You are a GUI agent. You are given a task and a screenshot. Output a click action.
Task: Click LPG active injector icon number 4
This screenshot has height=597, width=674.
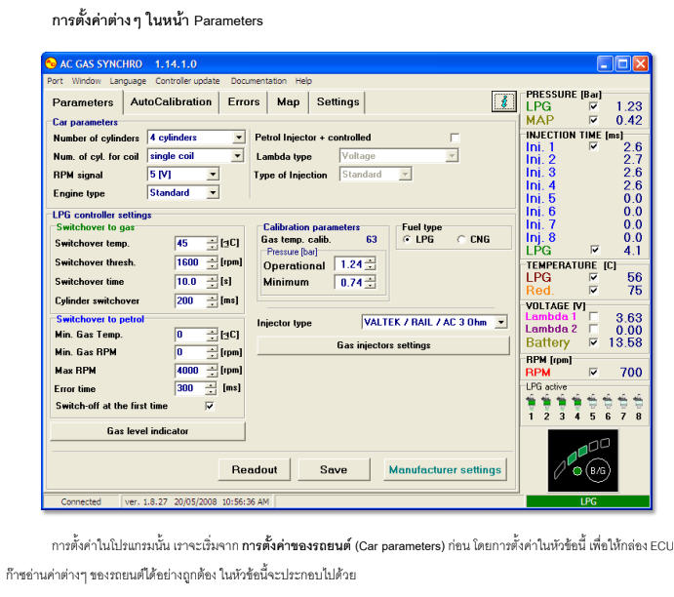click(x=576, y=402)
